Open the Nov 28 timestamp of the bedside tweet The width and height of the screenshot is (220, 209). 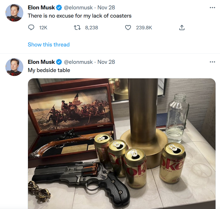106,62
